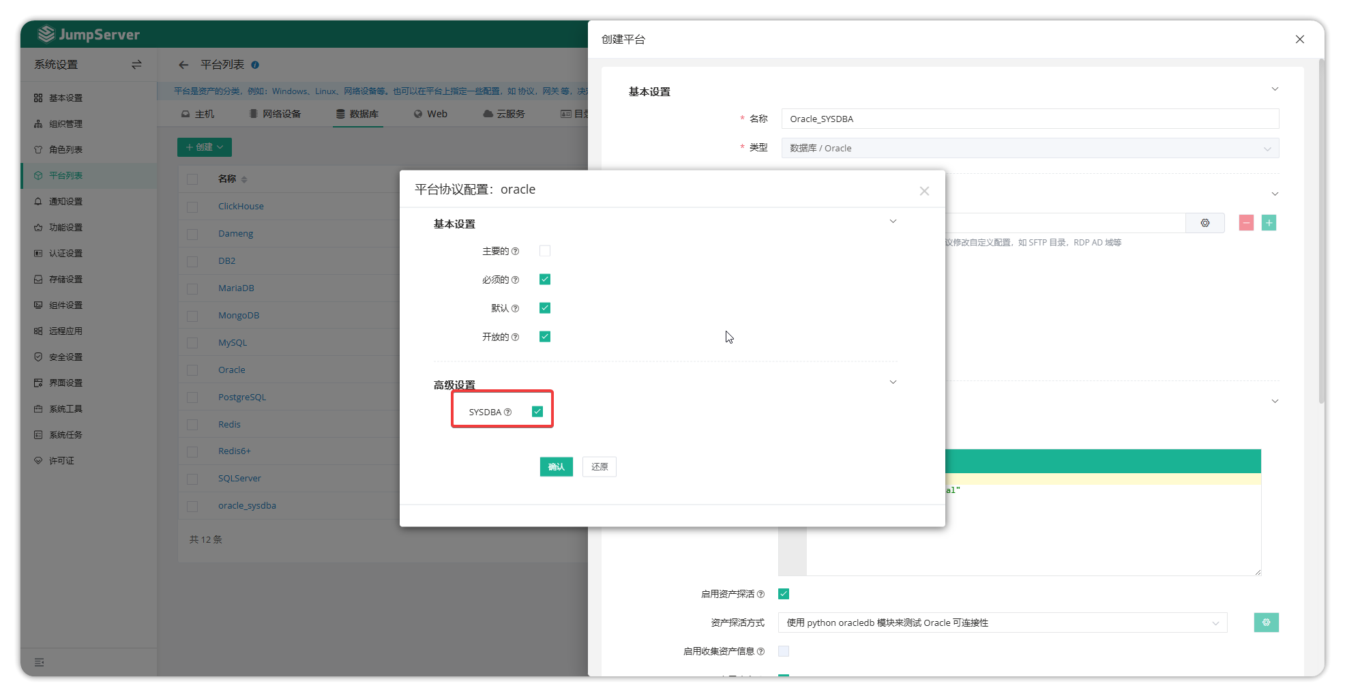Click the green gear beside asset probe method
This screenshot has height=690, width=1345.
point(1266,622)
